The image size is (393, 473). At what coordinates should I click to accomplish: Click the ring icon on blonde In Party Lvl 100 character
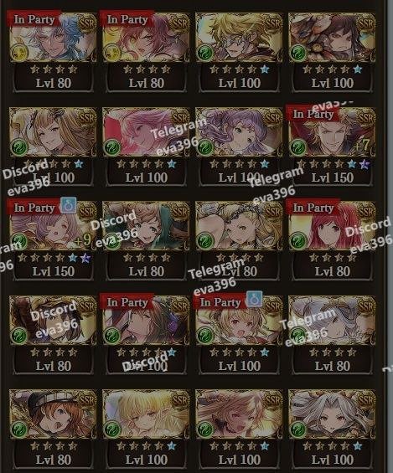pyautogui.click(x=254, y=300)
